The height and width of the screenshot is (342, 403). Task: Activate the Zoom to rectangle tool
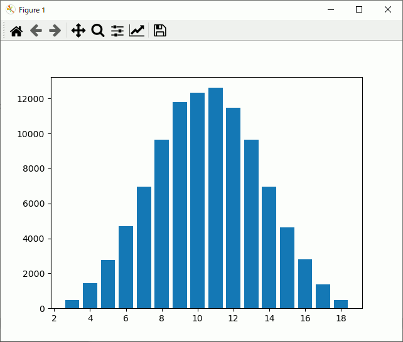98,31
